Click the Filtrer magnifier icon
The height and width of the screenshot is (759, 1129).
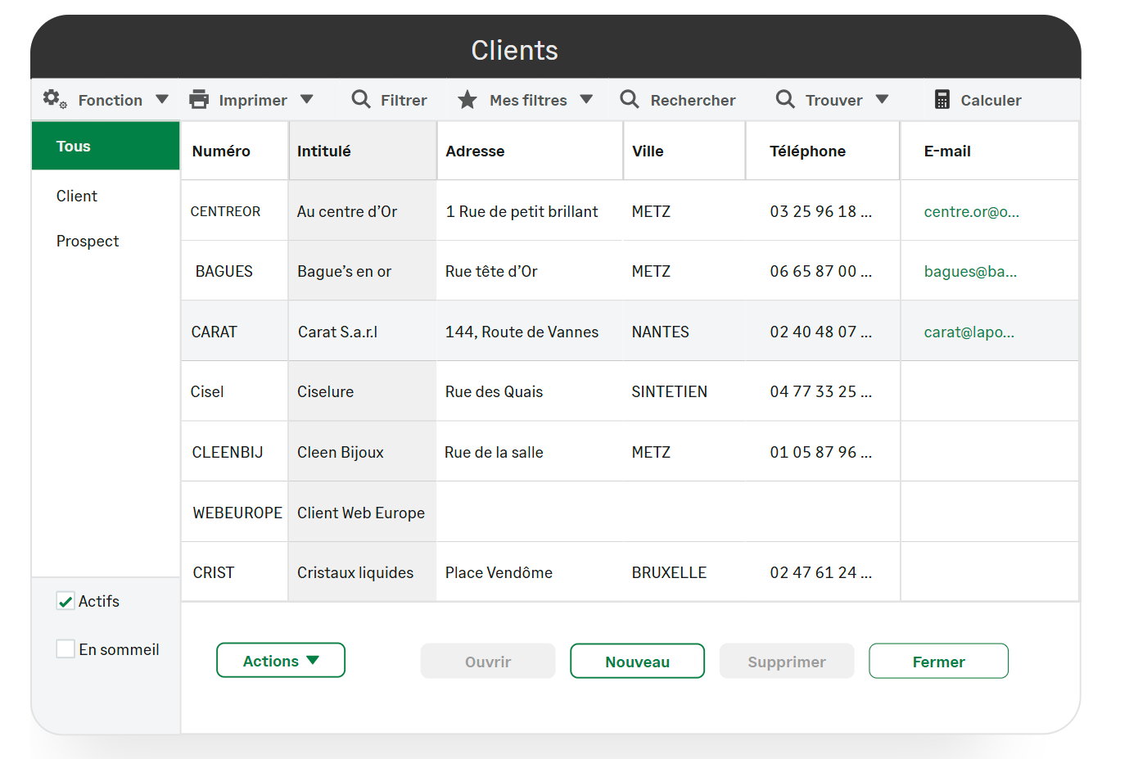[360, 99]
